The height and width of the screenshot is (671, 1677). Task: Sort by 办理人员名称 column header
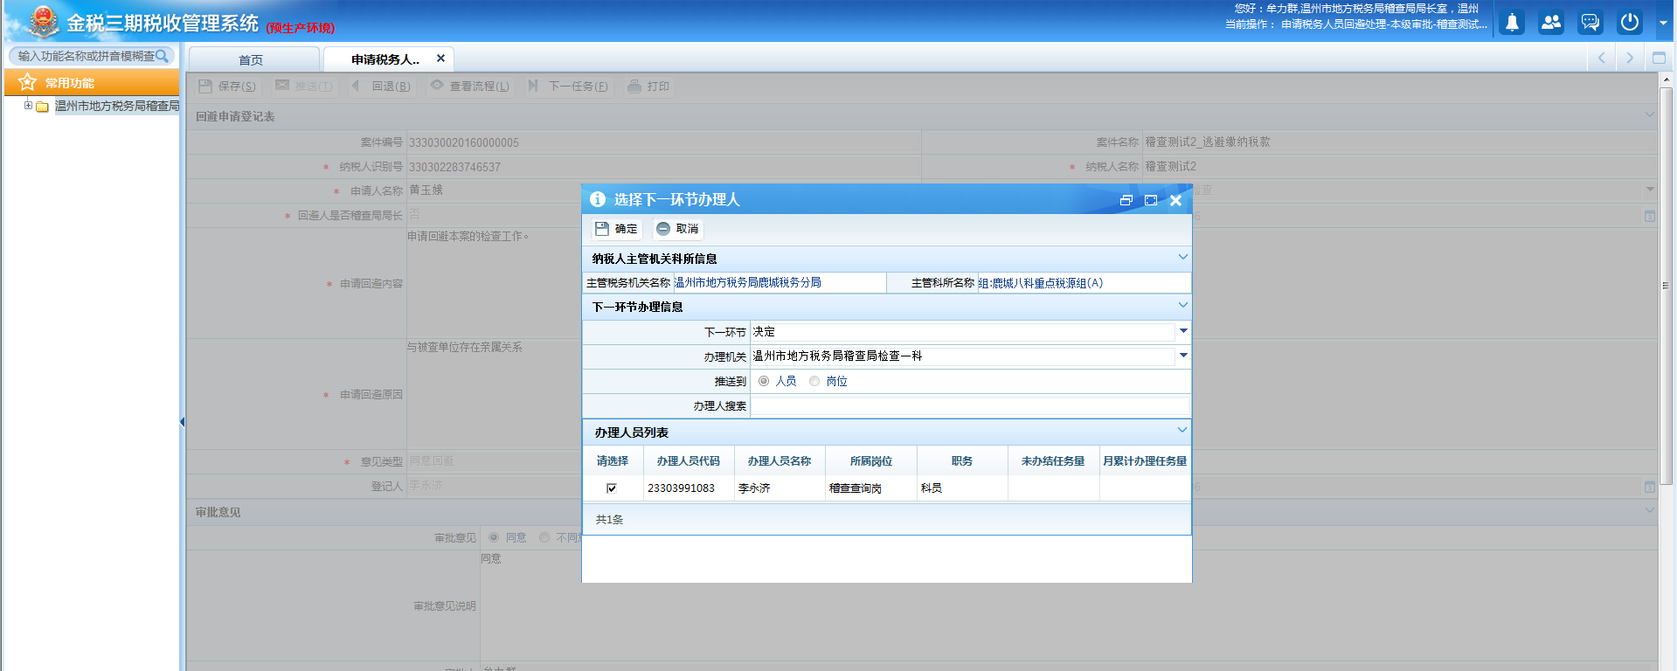tap(780, 460)
